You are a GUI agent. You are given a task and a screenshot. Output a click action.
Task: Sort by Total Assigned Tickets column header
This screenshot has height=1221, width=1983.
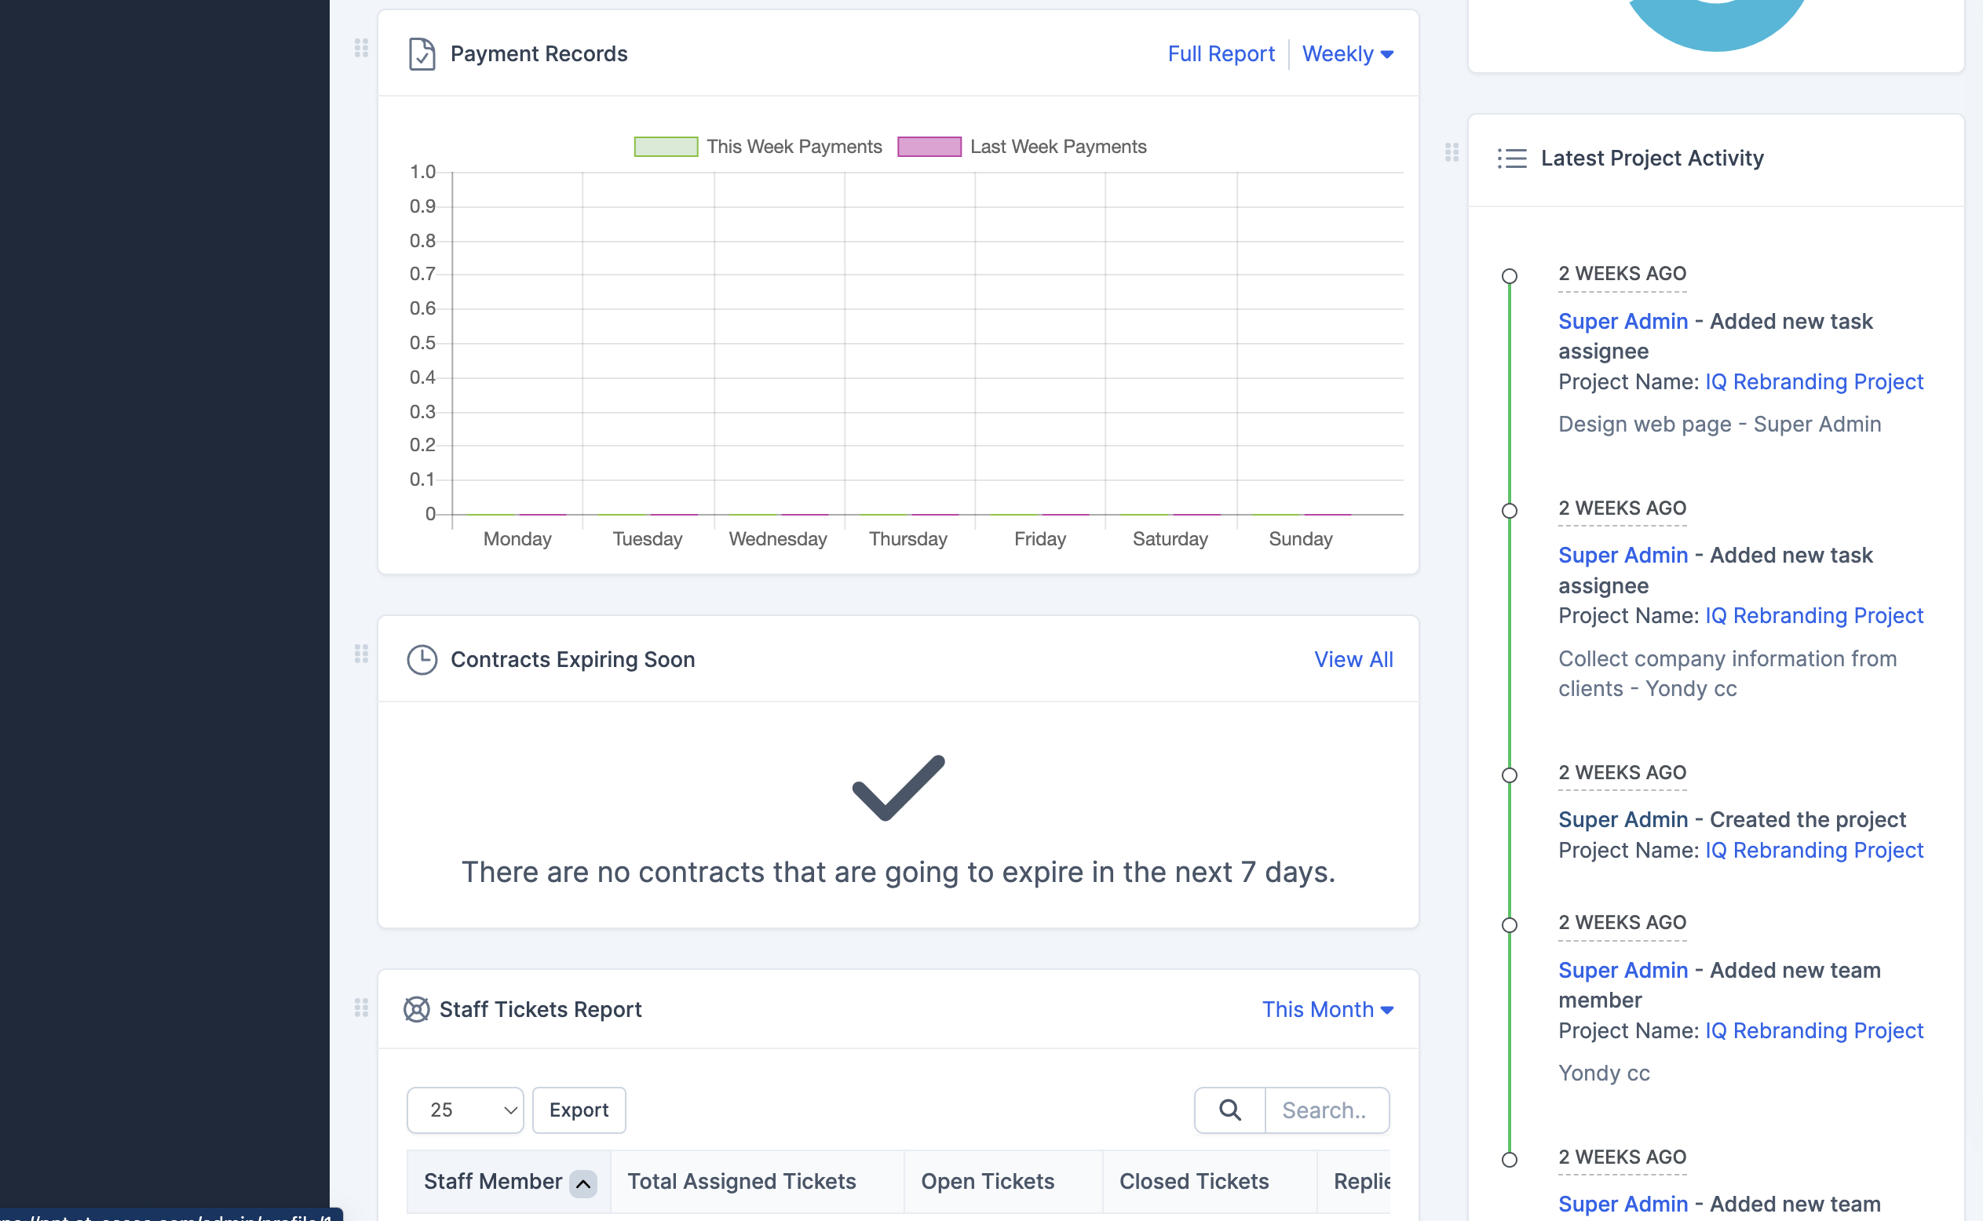[x=742, y=1182]
